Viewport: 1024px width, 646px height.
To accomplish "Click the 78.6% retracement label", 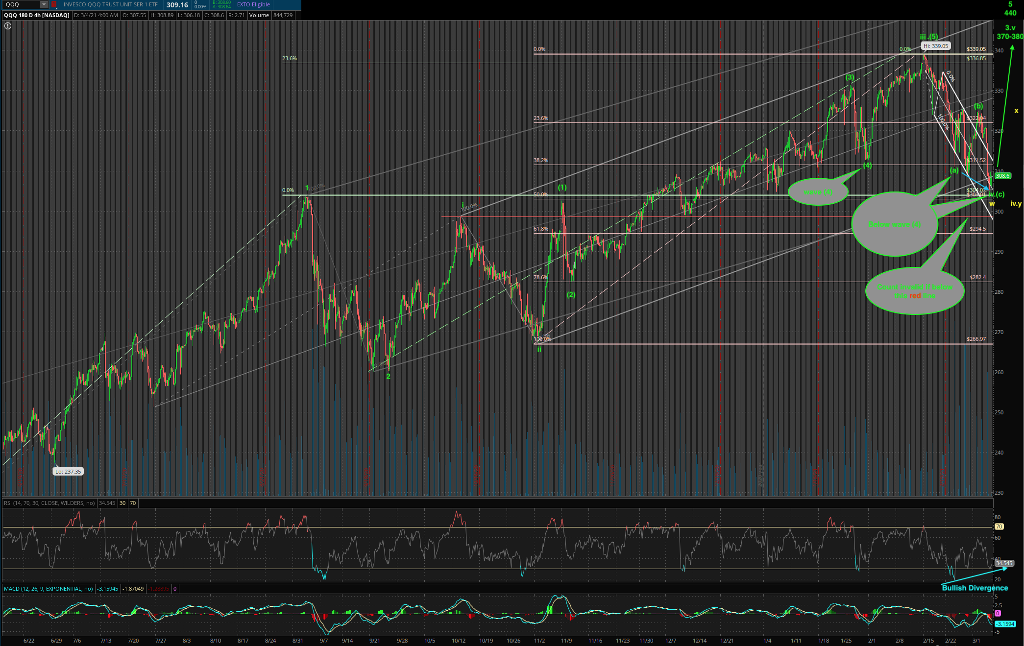I will pyautogui.click(x=541, y=277).
